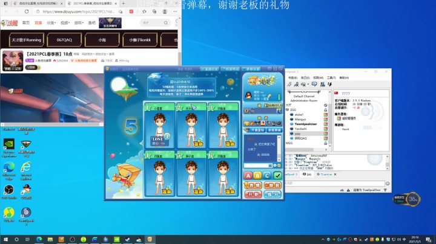Select user Manguo in TeamSpeak tree
Screen dimensions: 436x244
(300, 119)
